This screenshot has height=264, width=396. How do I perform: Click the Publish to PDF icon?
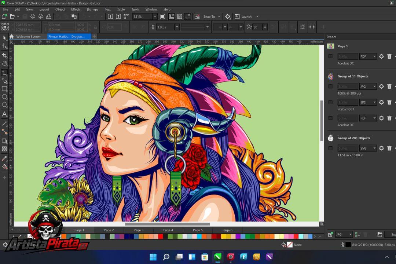pyautogui.click(x=126, y=16)
